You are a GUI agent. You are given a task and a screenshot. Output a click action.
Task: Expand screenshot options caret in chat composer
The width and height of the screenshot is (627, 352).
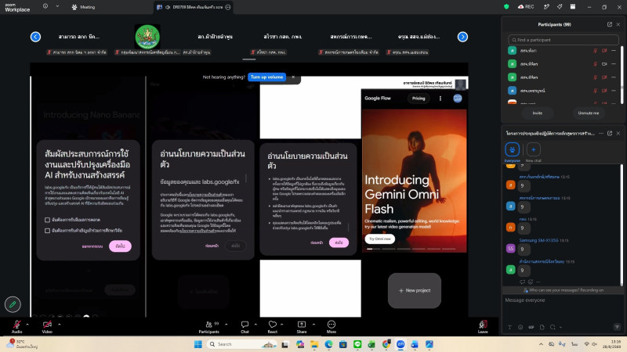coord(560,327)
